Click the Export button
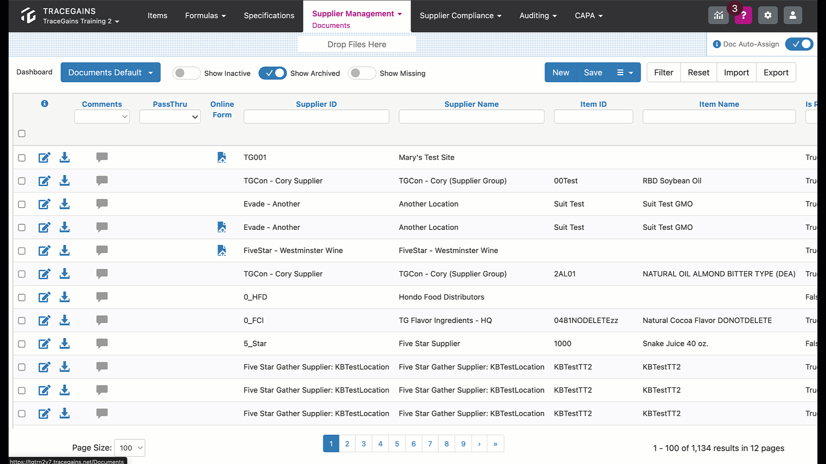Viewport: 826px width, 464px height. [x=776, y=73]
